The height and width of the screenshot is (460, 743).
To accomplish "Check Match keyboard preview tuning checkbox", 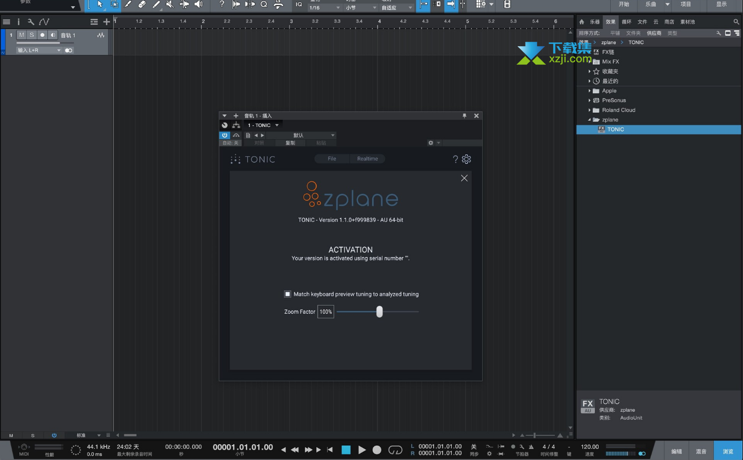I will 287,294.
